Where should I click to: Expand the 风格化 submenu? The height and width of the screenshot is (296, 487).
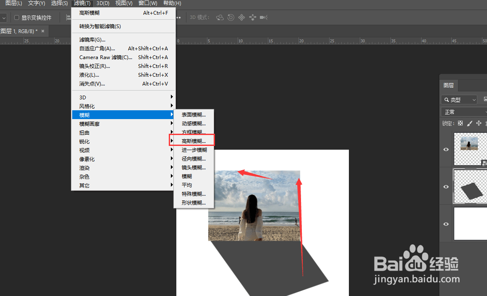pos(123,106)
